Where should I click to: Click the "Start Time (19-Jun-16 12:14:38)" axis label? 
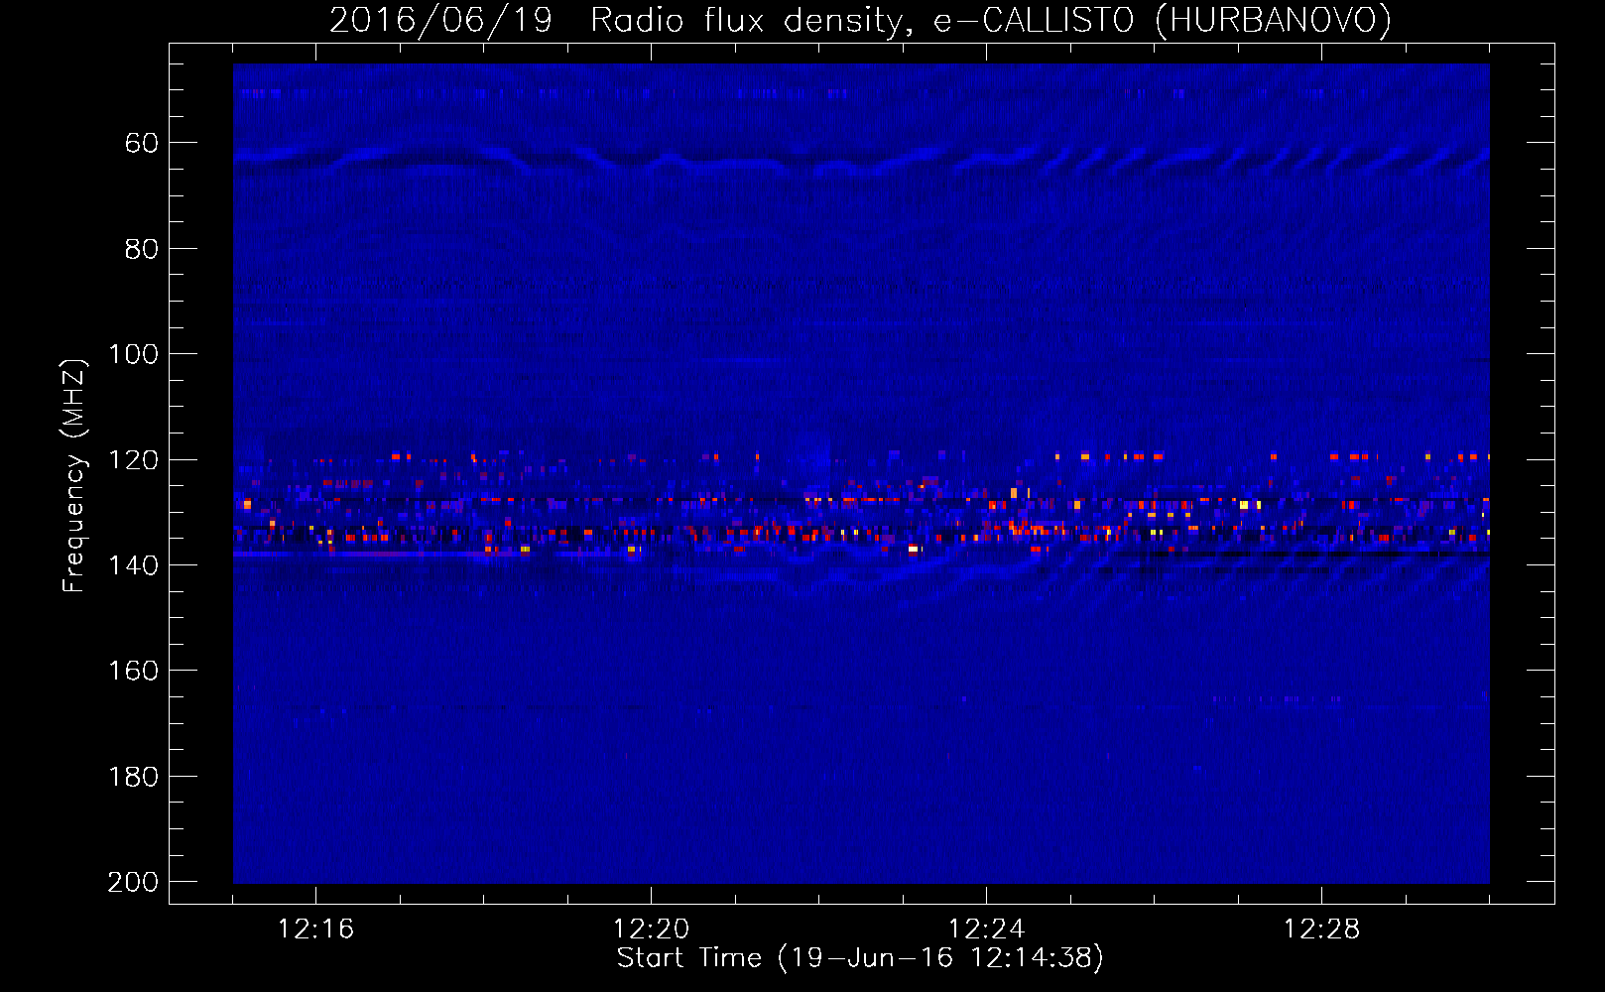(x=860, y=958)
